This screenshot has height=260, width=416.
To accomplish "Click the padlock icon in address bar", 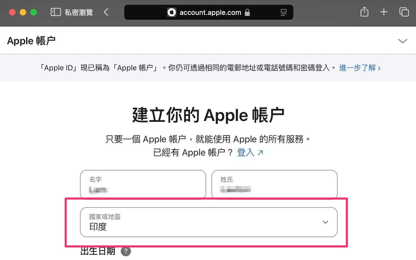I will pos(247,13).
